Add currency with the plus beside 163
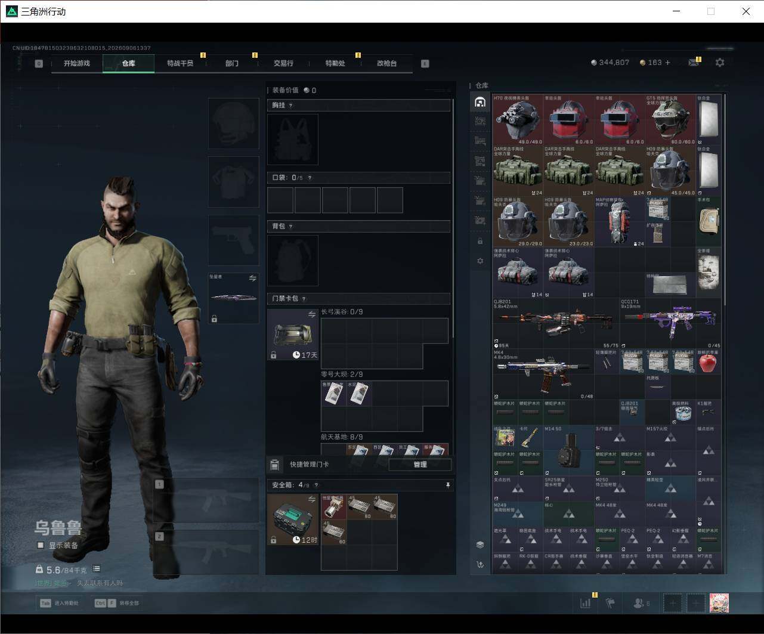 667,63
